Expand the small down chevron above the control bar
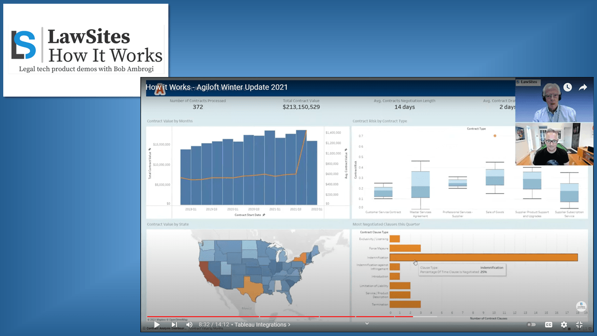The image size is (597, 336). pyautogui.click(x=367, y=322)
